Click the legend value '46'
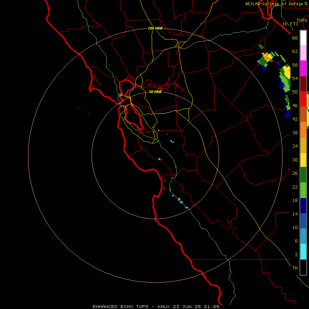 (x=295, y=106)
